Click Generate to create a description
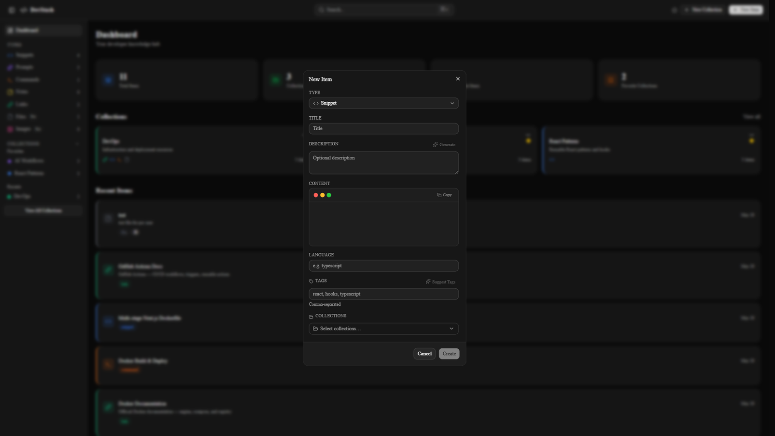This screenshot has height=436, width=775. [x=444, y=145]
